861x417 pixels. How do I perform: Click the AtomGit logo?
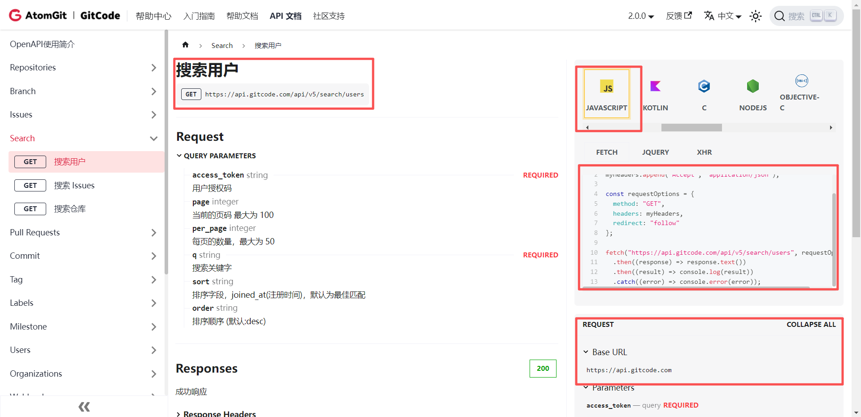pos(38,15)
